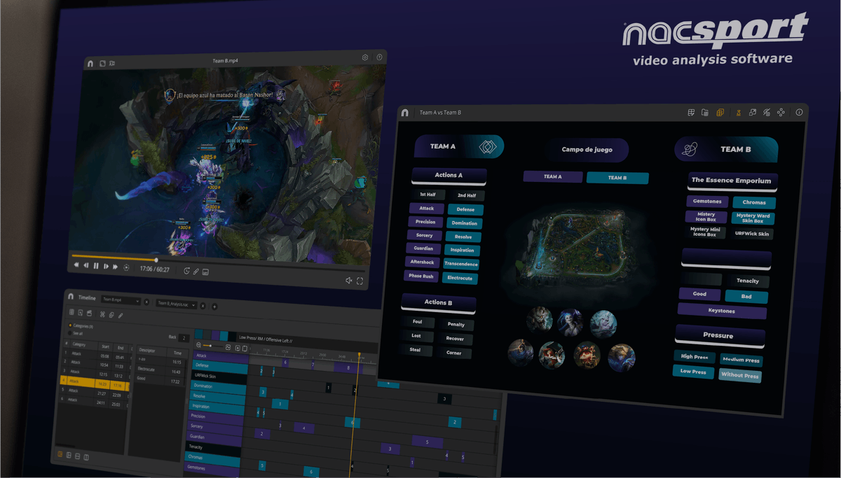Click the TEAM A header button

(459, 146)
